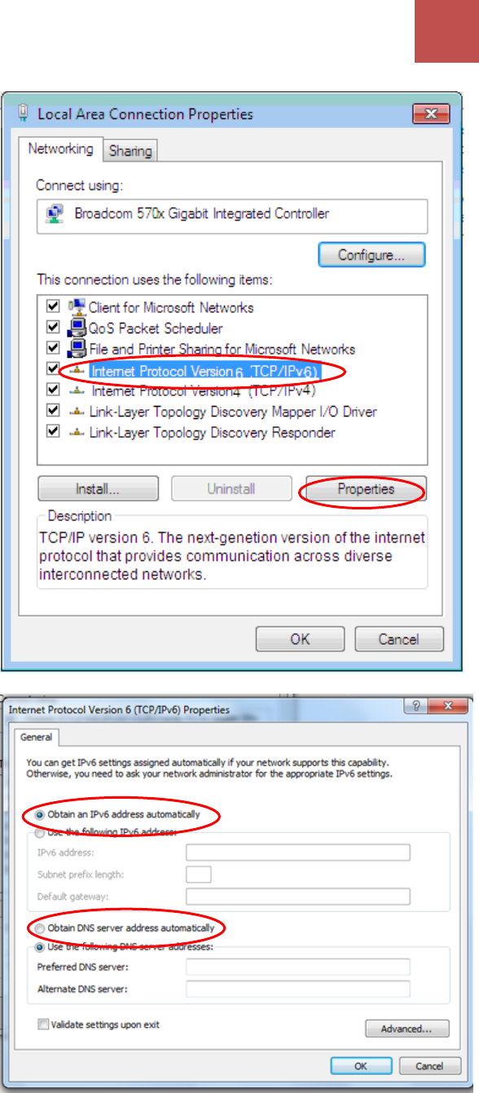Open the Networking tab
This screenshot has height=1093, width=479.
(61, 149)
